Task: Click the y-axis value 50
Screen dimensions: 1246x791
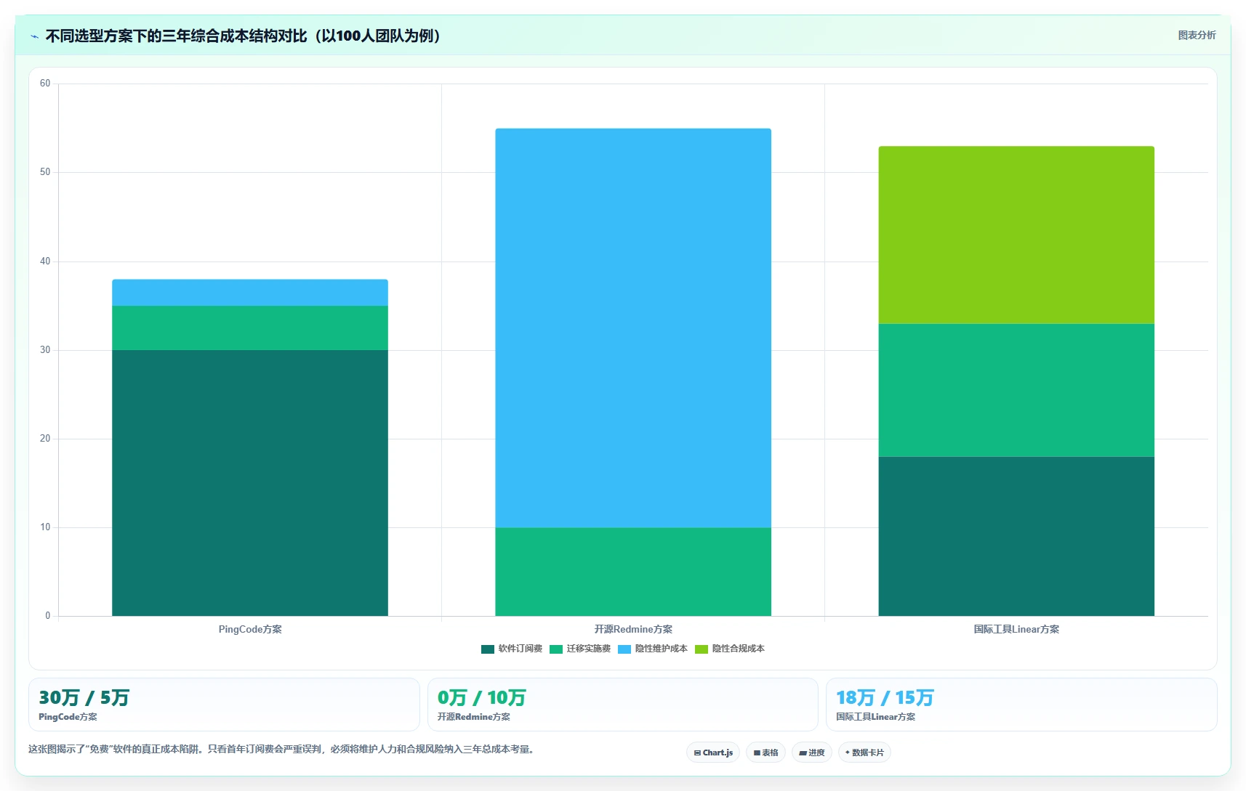Action: [45, 172]
